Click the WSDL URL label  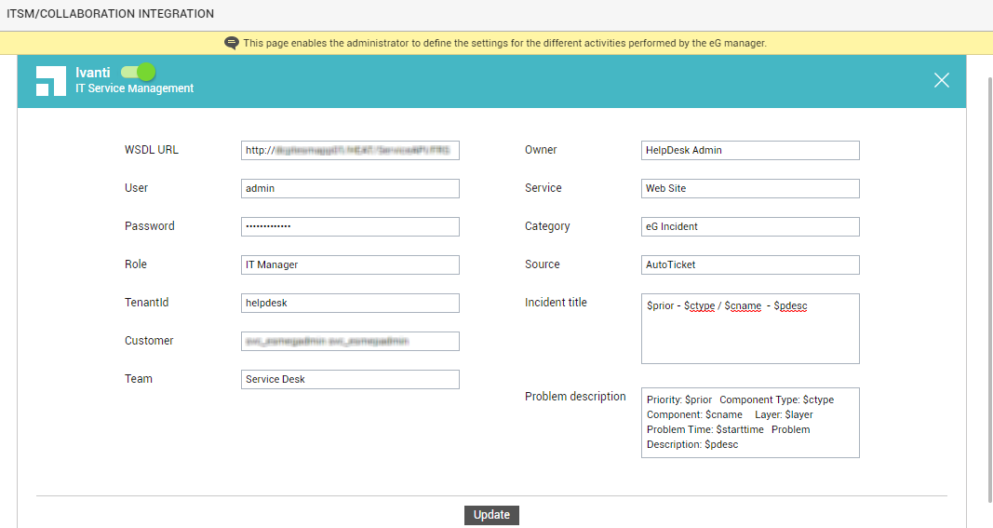pos(152,150)
